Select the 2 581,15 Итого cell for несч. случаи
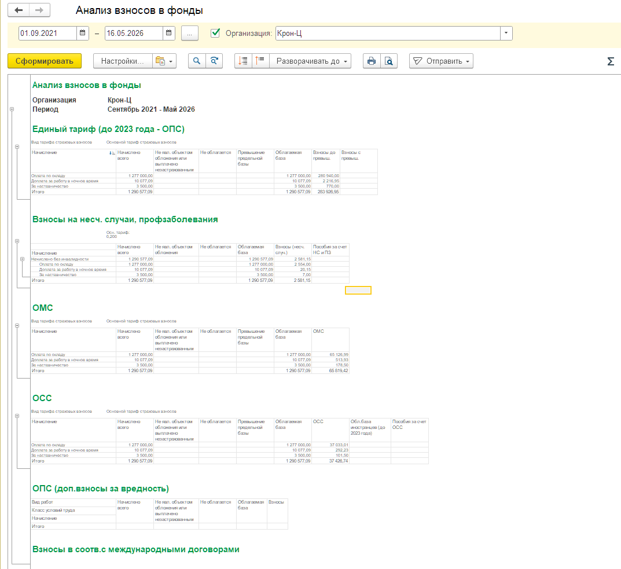 click(293, 281)
